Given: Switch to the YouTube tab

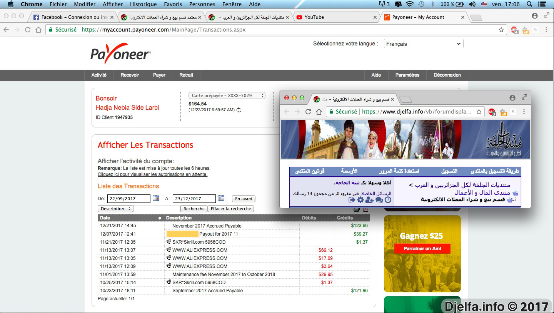Looking at the screenshot, I should 337,17.
